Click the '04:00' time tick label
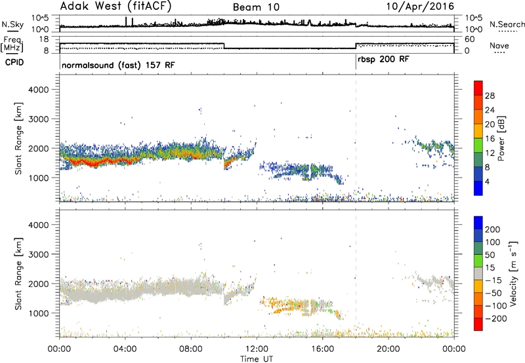 point(125,349)
